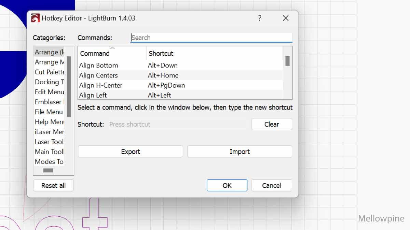Clear the current shortcut
Viewport: 410px width, 230px height.
click(272, 125)
